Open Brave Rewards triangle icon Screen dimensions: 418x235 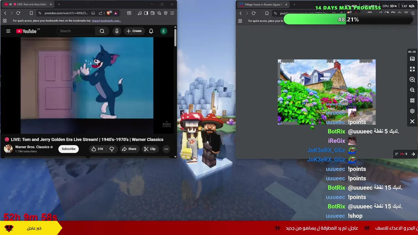click(x=115, y=13)
